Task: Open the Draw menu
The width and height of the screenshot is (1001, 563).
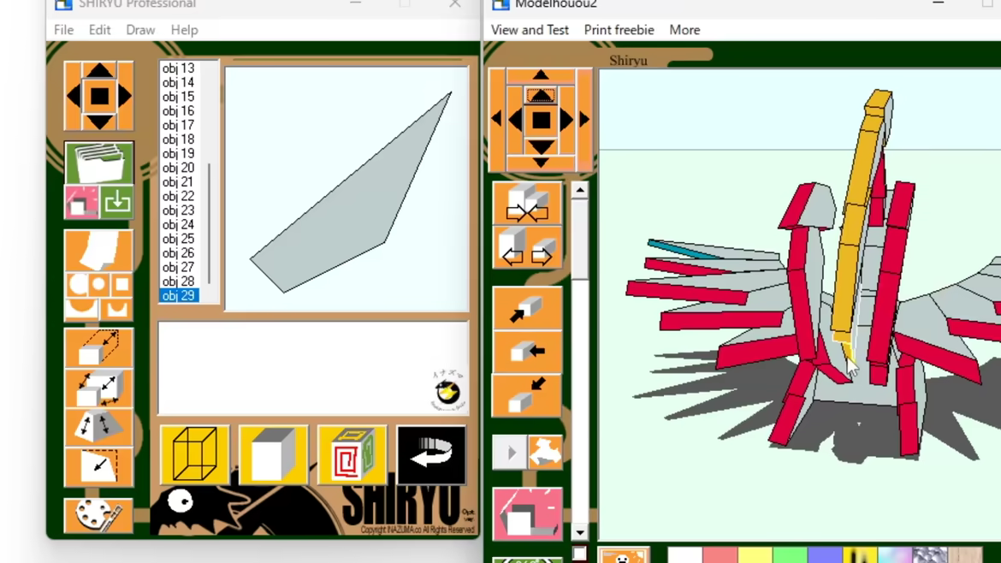Action: pos(140,30)
